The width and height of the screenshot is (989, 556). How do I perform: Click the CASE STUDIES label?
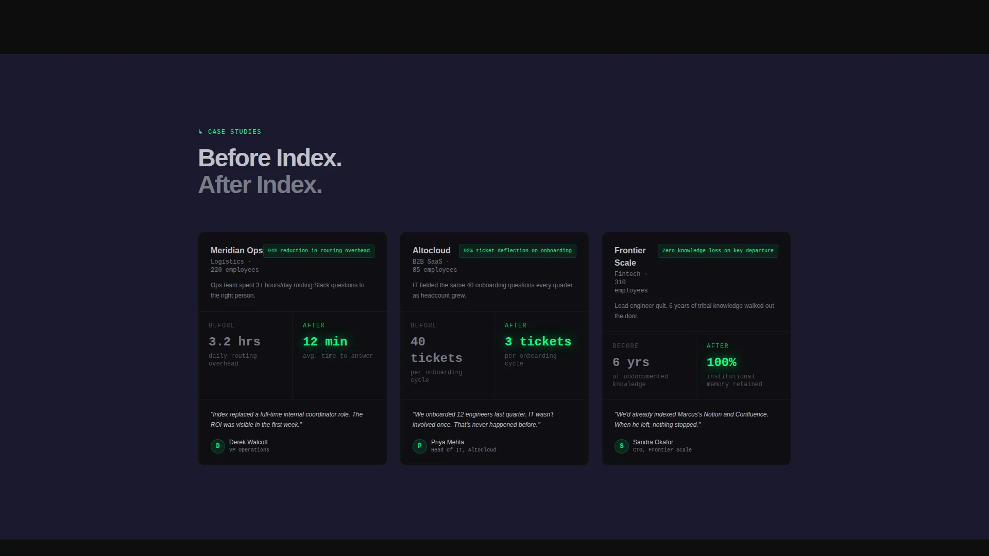click(x=234, y=132)
